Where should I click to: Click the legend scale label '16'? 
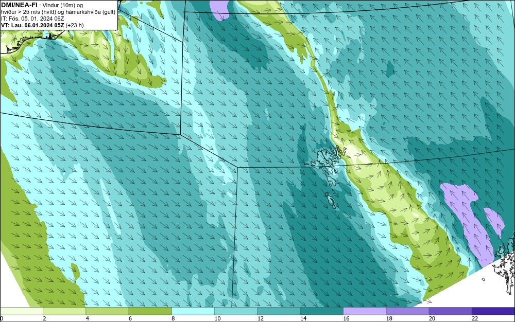click(x=346, y=318)
